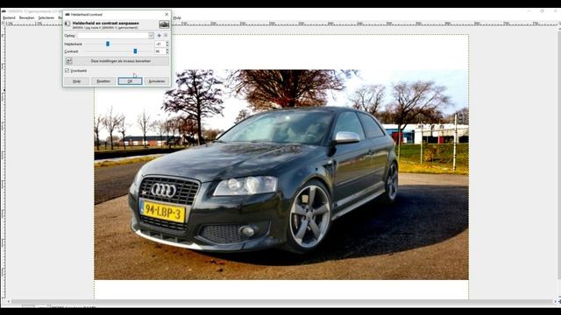This screenshot has height=315, width=561.
Task: Click Contrast value field
Action: click(160, 52)
